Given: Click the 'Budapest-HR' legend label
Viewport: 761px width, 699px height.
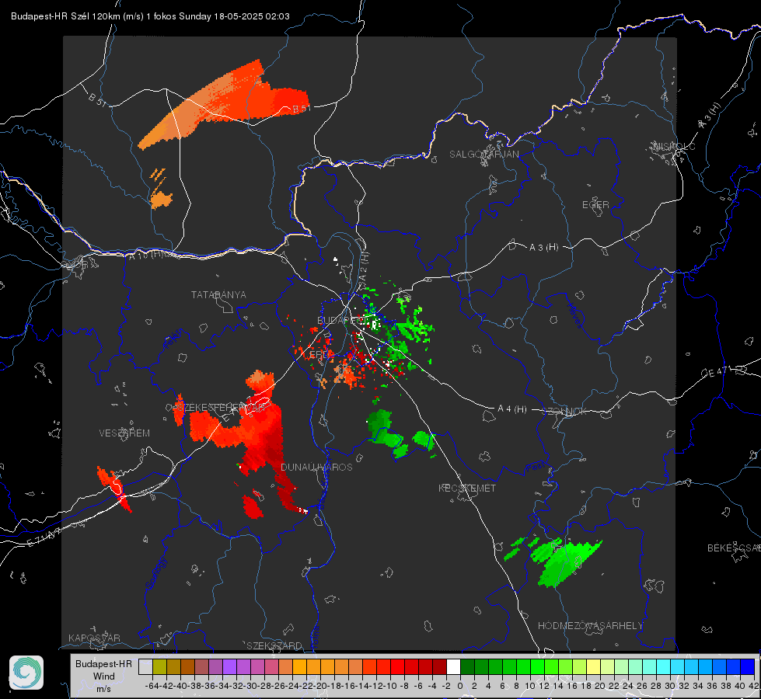Looking at the screenshot, I should click(103, 664).
